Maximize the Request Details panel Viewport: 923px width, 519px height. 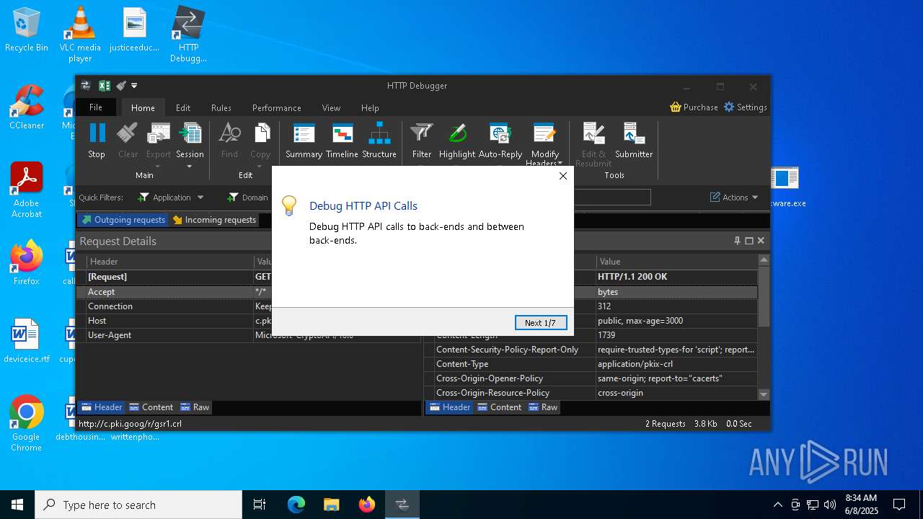pyautogui.click(x=749, y=241)
